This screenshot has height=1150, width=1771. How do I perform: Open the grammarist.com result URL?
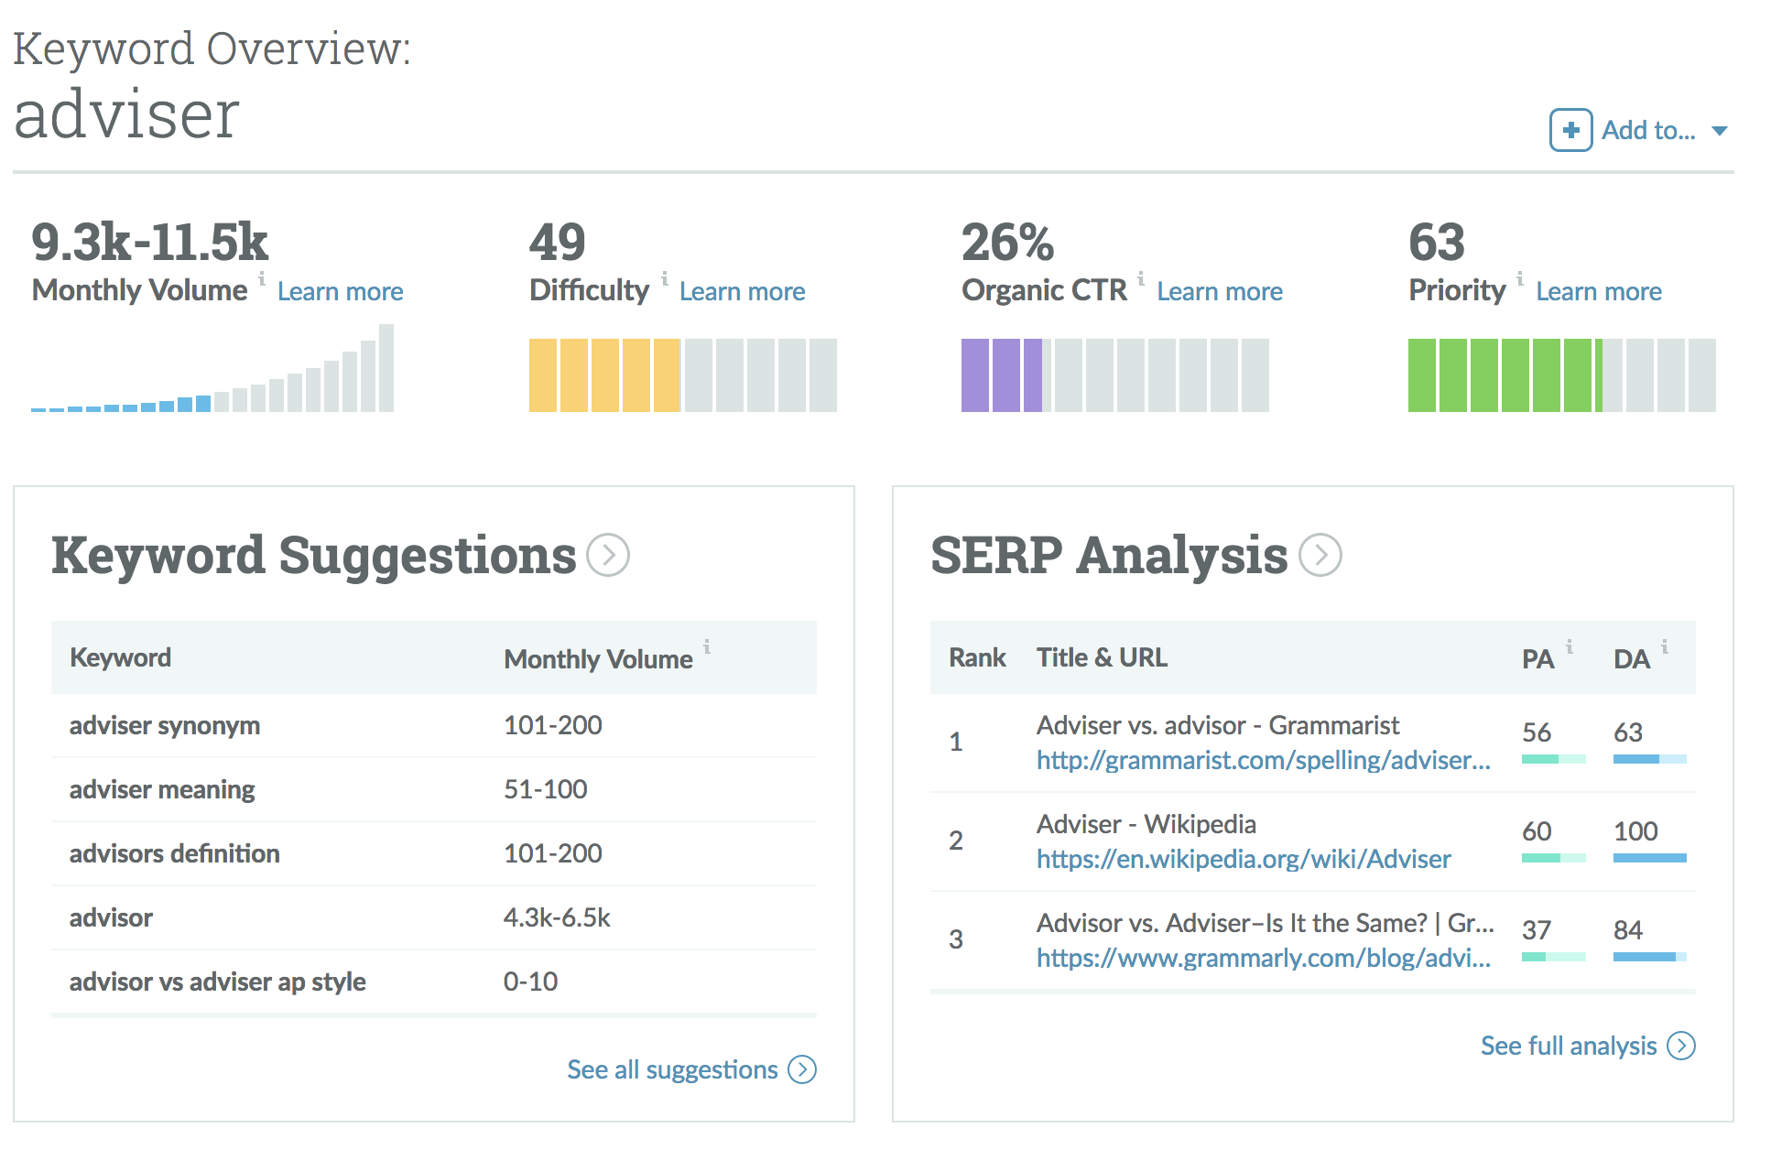[1263, 760]
